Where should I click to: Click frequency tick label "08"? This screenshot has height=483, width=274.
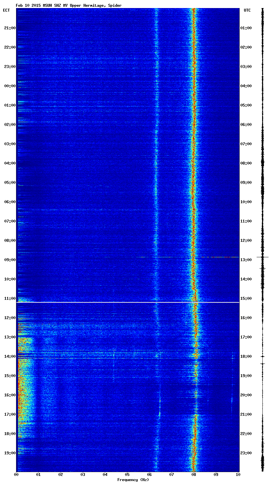tap(194, 475)
